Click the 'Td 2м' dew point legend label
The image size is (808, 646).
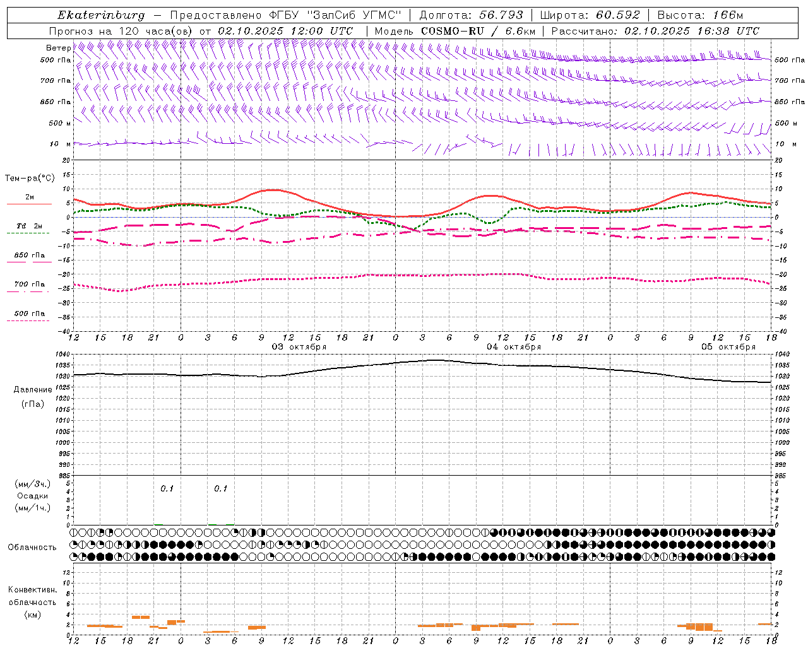(30, 226)
